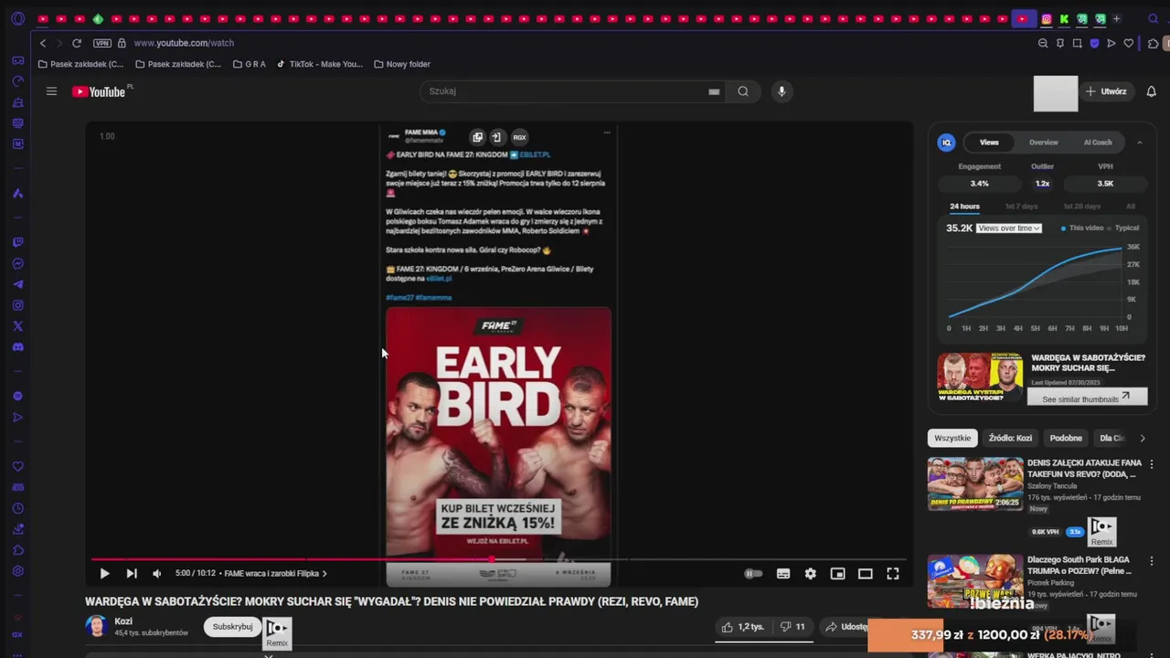Skip to the next video
Screen dimensions: 1170x658
(x=132, y=574)
